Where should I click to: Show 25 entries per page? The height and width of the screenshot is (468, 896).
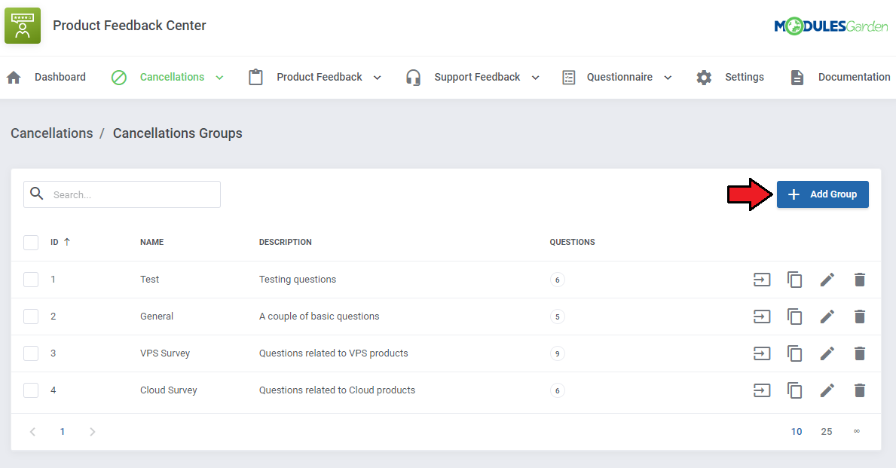click(826, 431)
